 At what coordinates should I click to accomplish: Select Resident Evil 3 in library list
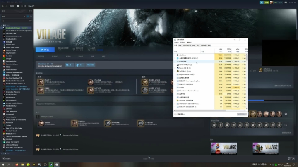click(11, 39)
